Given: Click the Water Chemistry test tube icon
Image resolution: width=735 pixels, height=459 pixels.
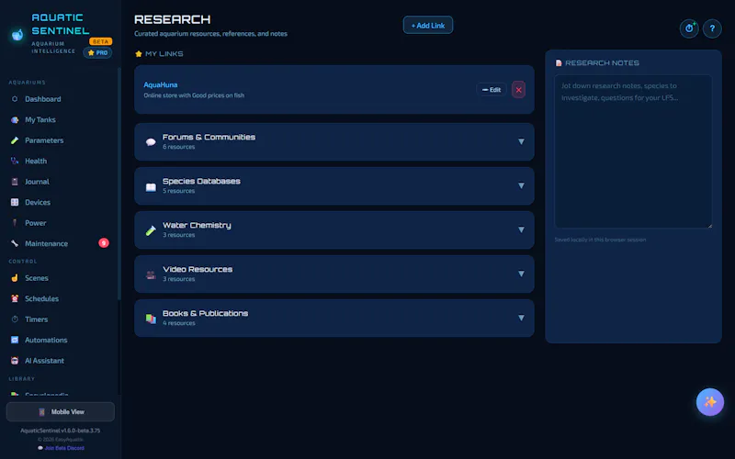Looking at the screenshot, I should [151, 230].
